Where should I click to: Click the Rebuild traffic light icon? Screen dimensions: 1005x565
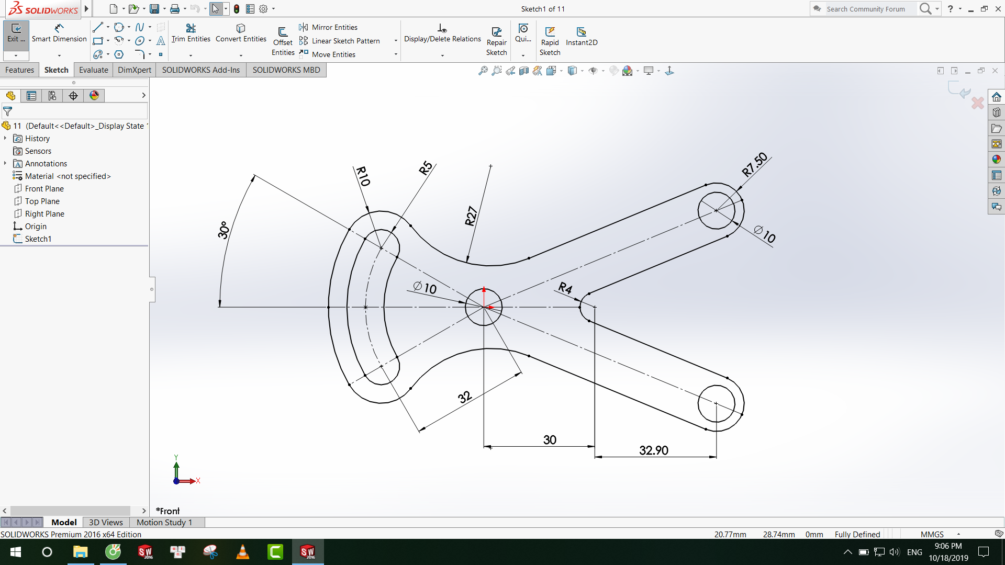click(237, 9)
